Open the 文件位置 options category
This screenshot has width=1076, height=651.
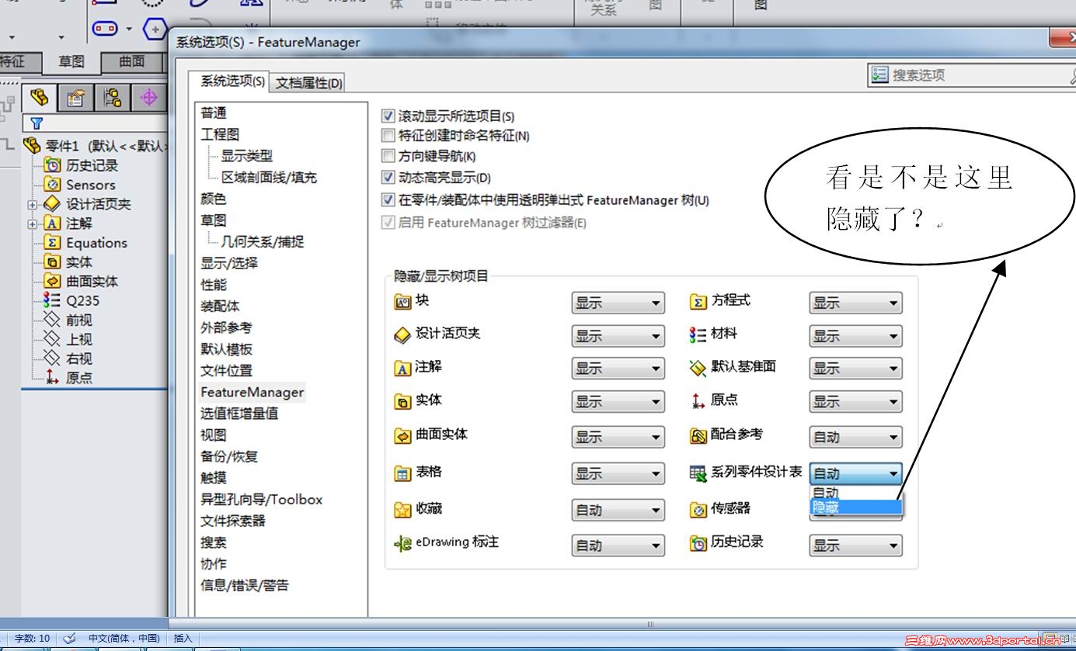[x=227, y=371]
